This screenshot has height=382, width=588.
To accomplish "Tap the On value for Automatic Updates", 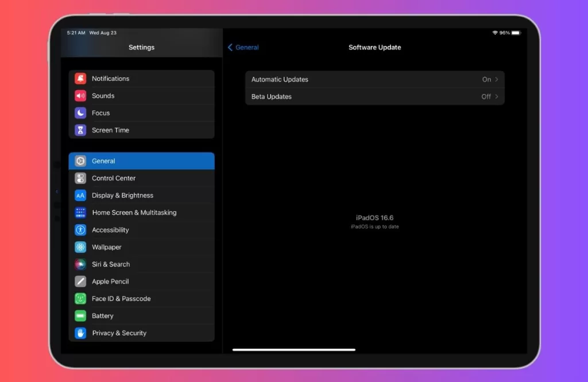I will (486, 79).
